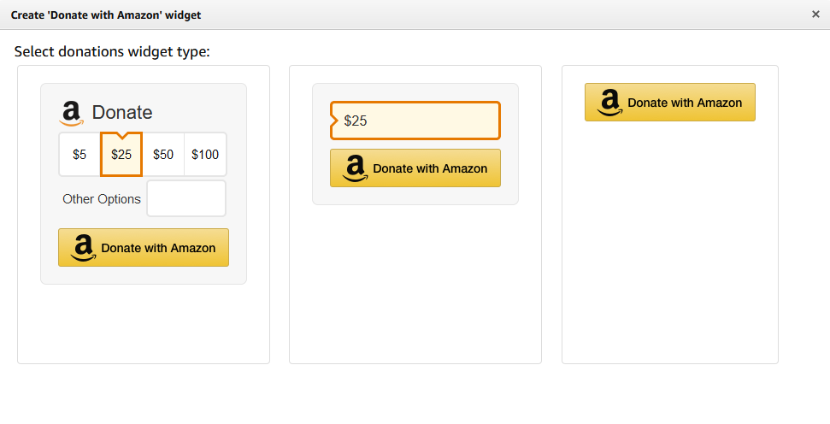Click the Other Options label
This screenshot has width=830, height=424.
(x=102, y=198)
